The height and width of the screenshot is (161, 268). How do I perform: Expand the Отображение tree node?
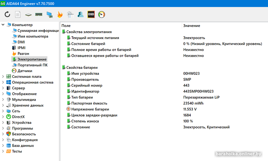[x=3, y=94]
